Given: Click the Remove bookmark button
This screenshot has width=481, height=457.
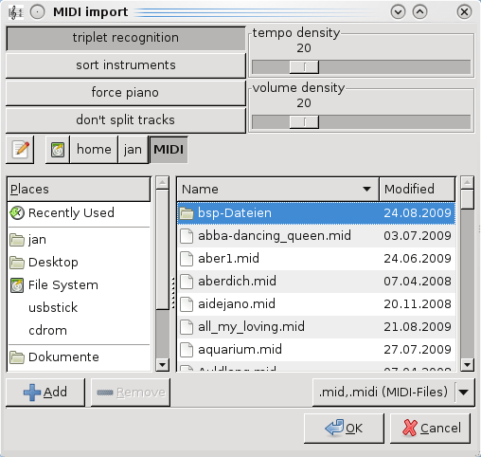Looking at the screenshot, I should click(131, 393).
